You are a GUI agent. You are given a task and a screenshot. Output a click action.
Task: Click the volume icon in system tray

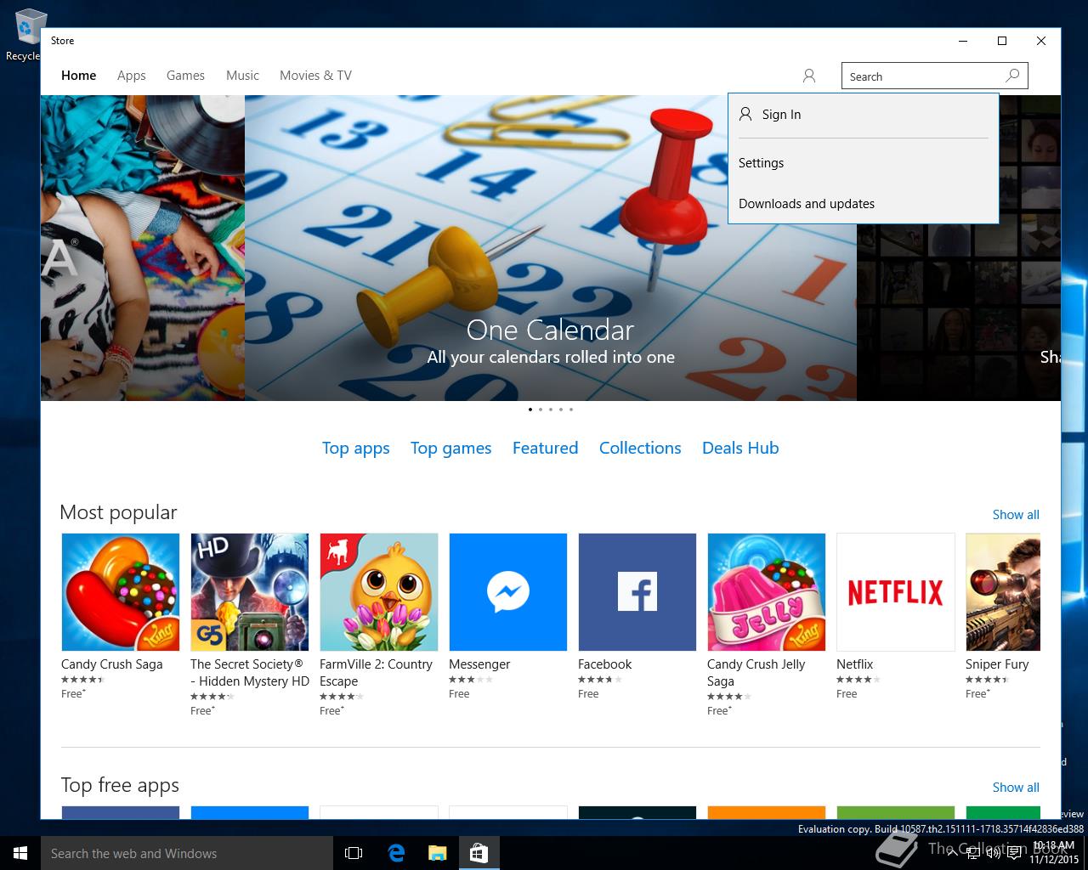tap(993, 853)
